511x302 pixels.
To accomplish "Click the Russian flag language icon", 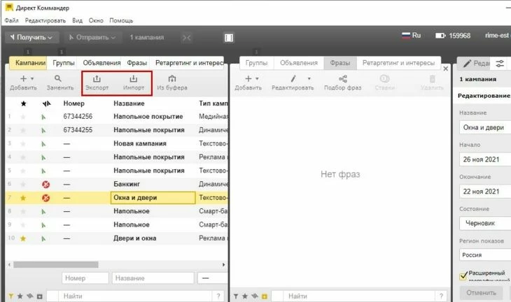I will [406, 36].
